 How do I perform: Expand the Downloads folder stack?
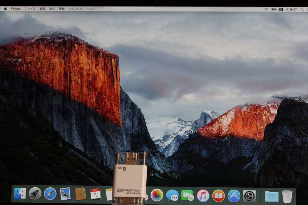pyautogui.click(x=271, y=196)
